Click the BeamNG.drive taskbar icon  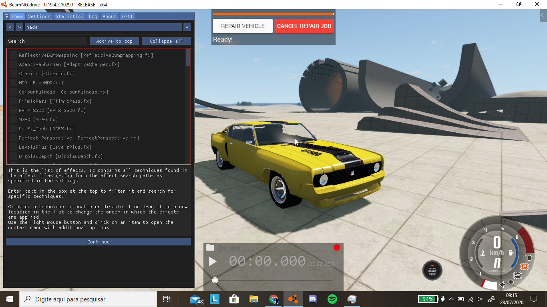pos(293,299)
